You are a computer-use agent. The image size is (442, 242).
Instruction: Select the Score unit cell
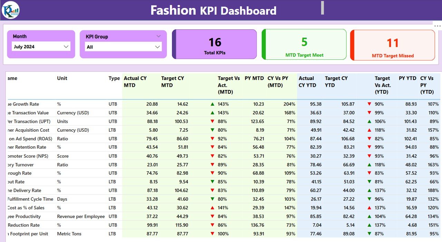63,156
